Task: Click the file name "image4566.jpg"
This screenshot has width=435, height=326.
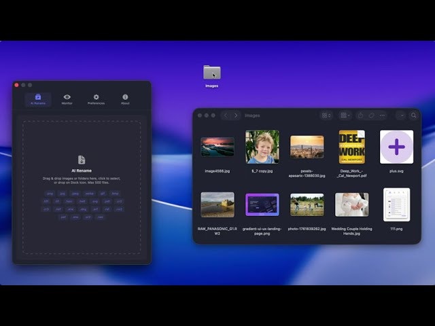Action: (x=217, y=171)
